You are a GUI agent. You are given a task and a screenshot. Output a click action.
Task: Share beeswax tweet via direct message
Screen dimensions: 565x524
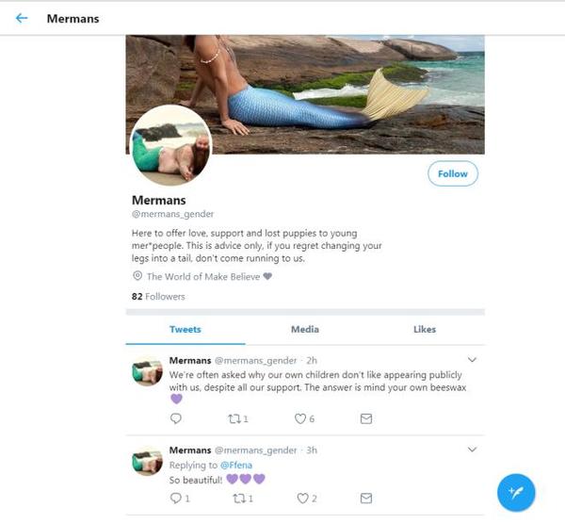tap(366, 418)
